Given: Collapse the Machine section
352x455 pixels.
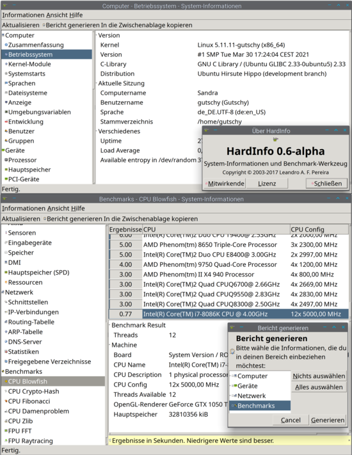Looking at the screenshot, I should [x=109, y=345].
